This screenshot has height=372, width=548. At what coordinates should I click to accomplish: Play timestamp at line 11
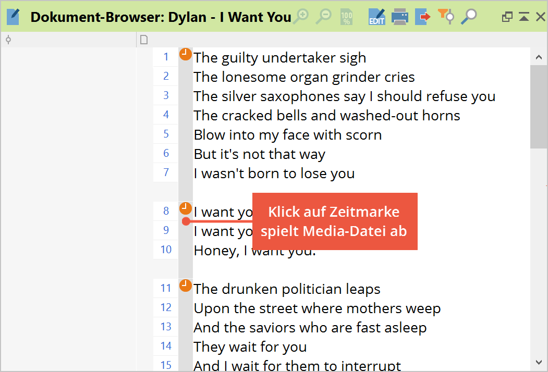[186, 286]
